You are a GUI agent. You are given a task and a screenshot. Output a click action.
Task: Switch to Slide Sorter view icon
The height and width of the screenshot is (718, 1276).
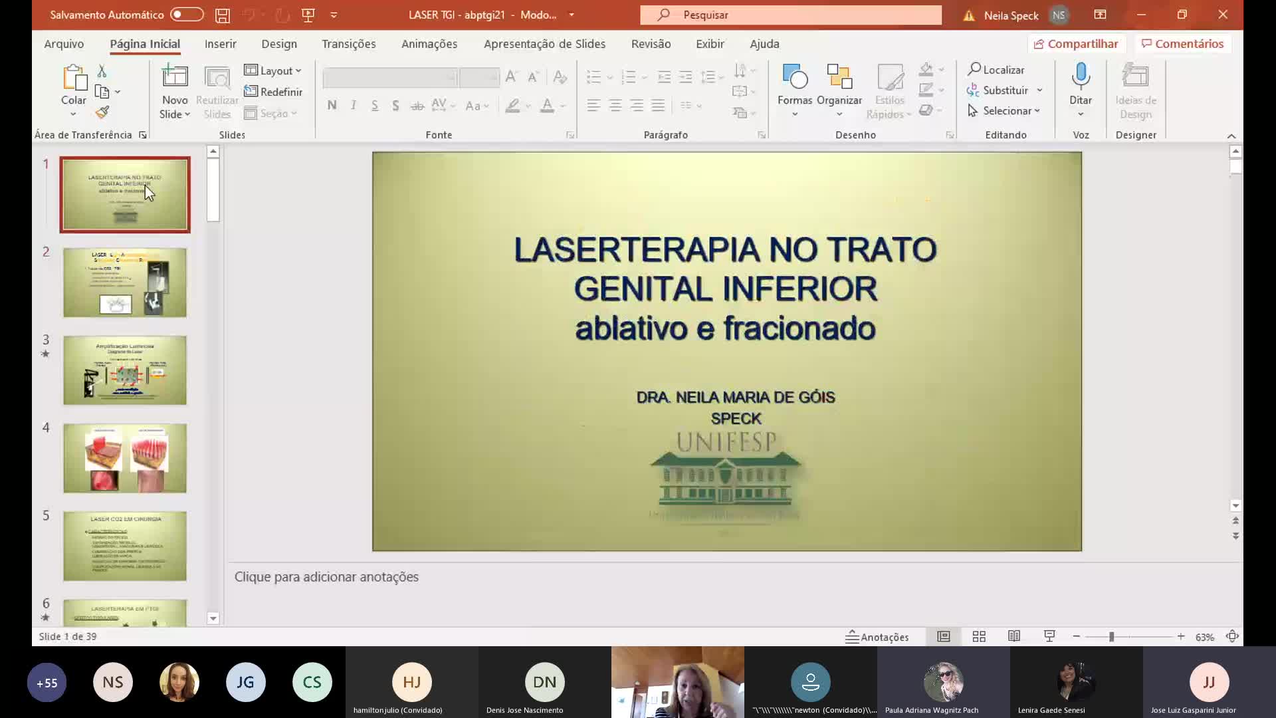(x=979, y=636)
